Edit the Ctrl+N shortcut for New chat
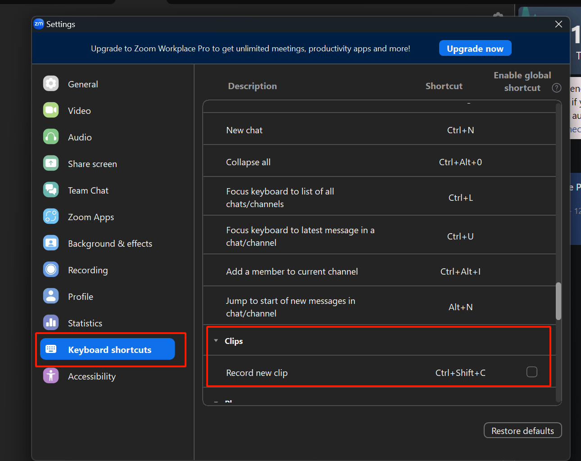The image size is (581, 461). pos(460,130)
